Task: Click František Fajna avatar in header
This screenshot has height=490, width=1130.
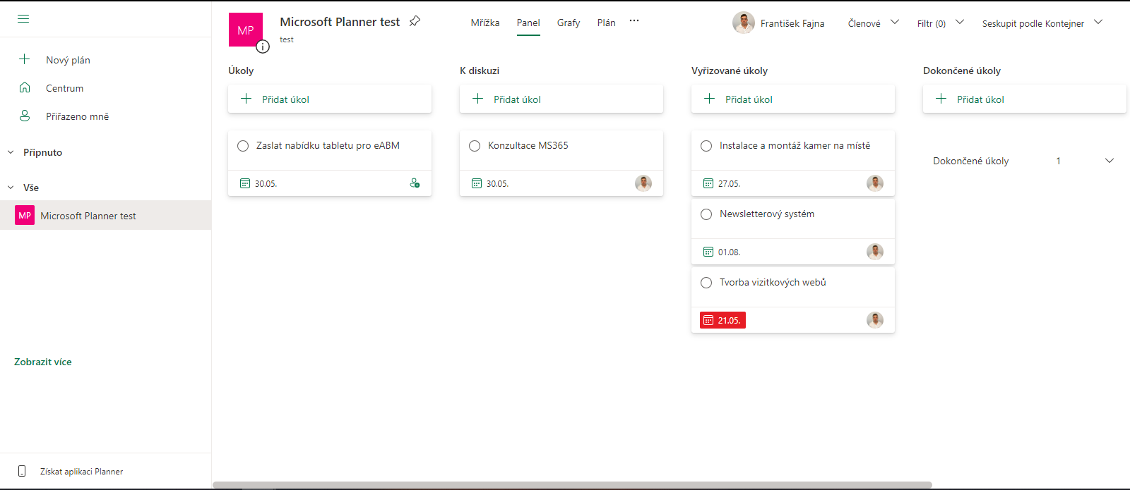Action: [x=744, y=23]
